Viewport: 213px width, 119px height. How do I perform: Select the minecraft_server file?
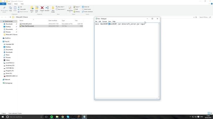[51, 24]
